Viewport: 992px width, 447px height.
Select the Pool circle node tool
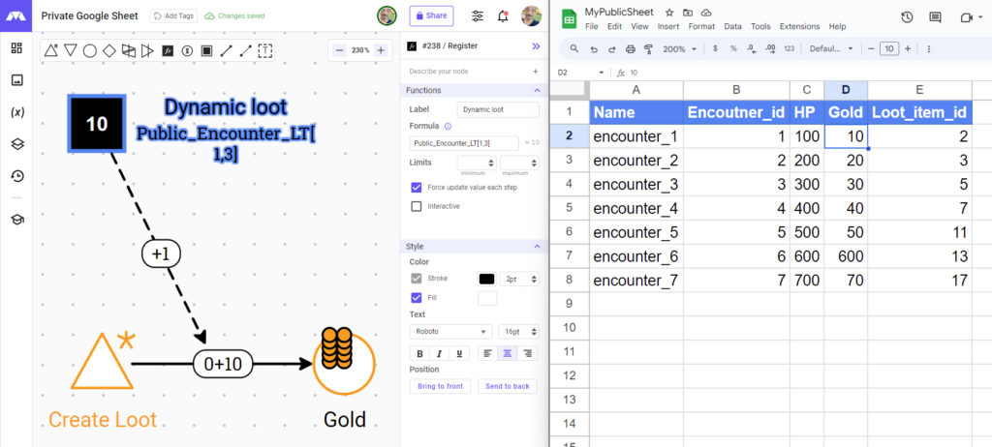[x=89, y=50]
